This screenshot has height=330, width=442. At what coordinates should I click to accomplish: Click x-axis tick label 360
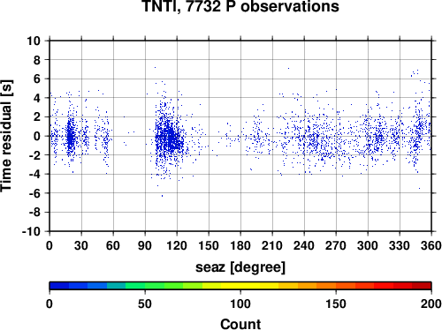pos(431,245)
